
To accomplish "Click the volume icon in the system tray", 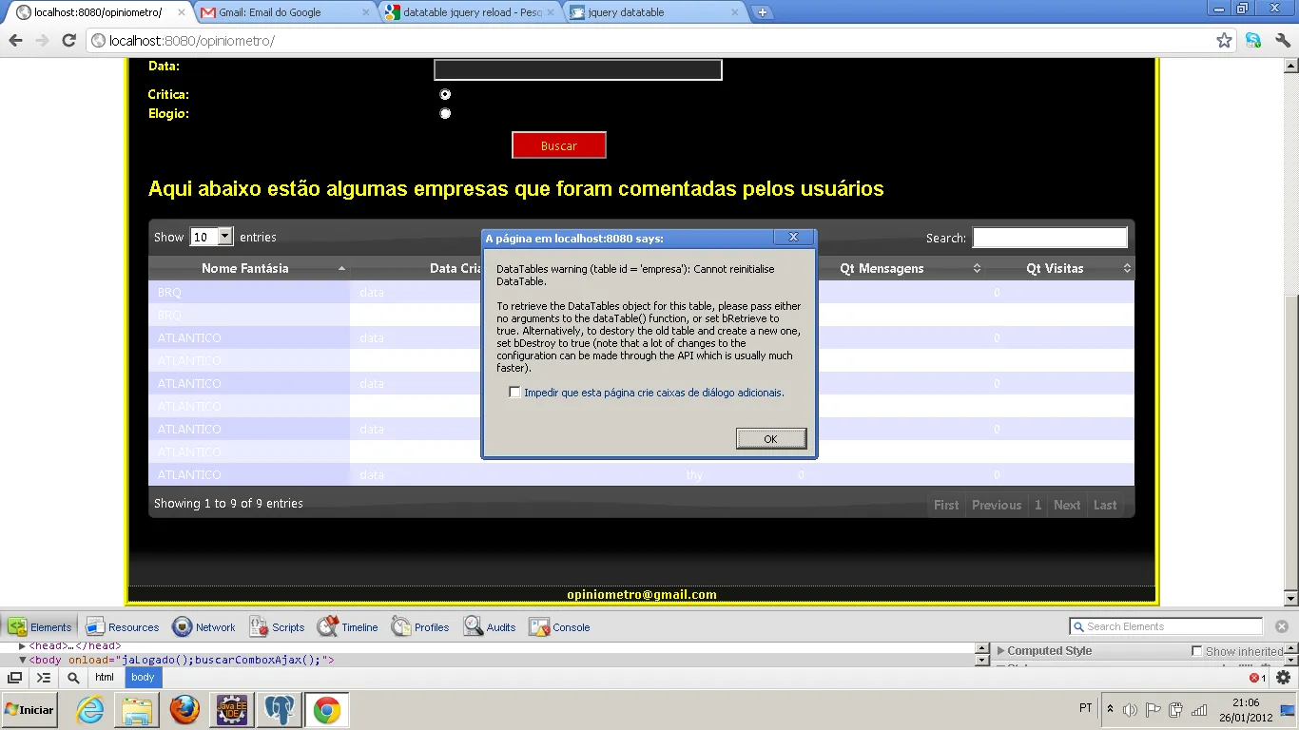I will pos(1130,709).
